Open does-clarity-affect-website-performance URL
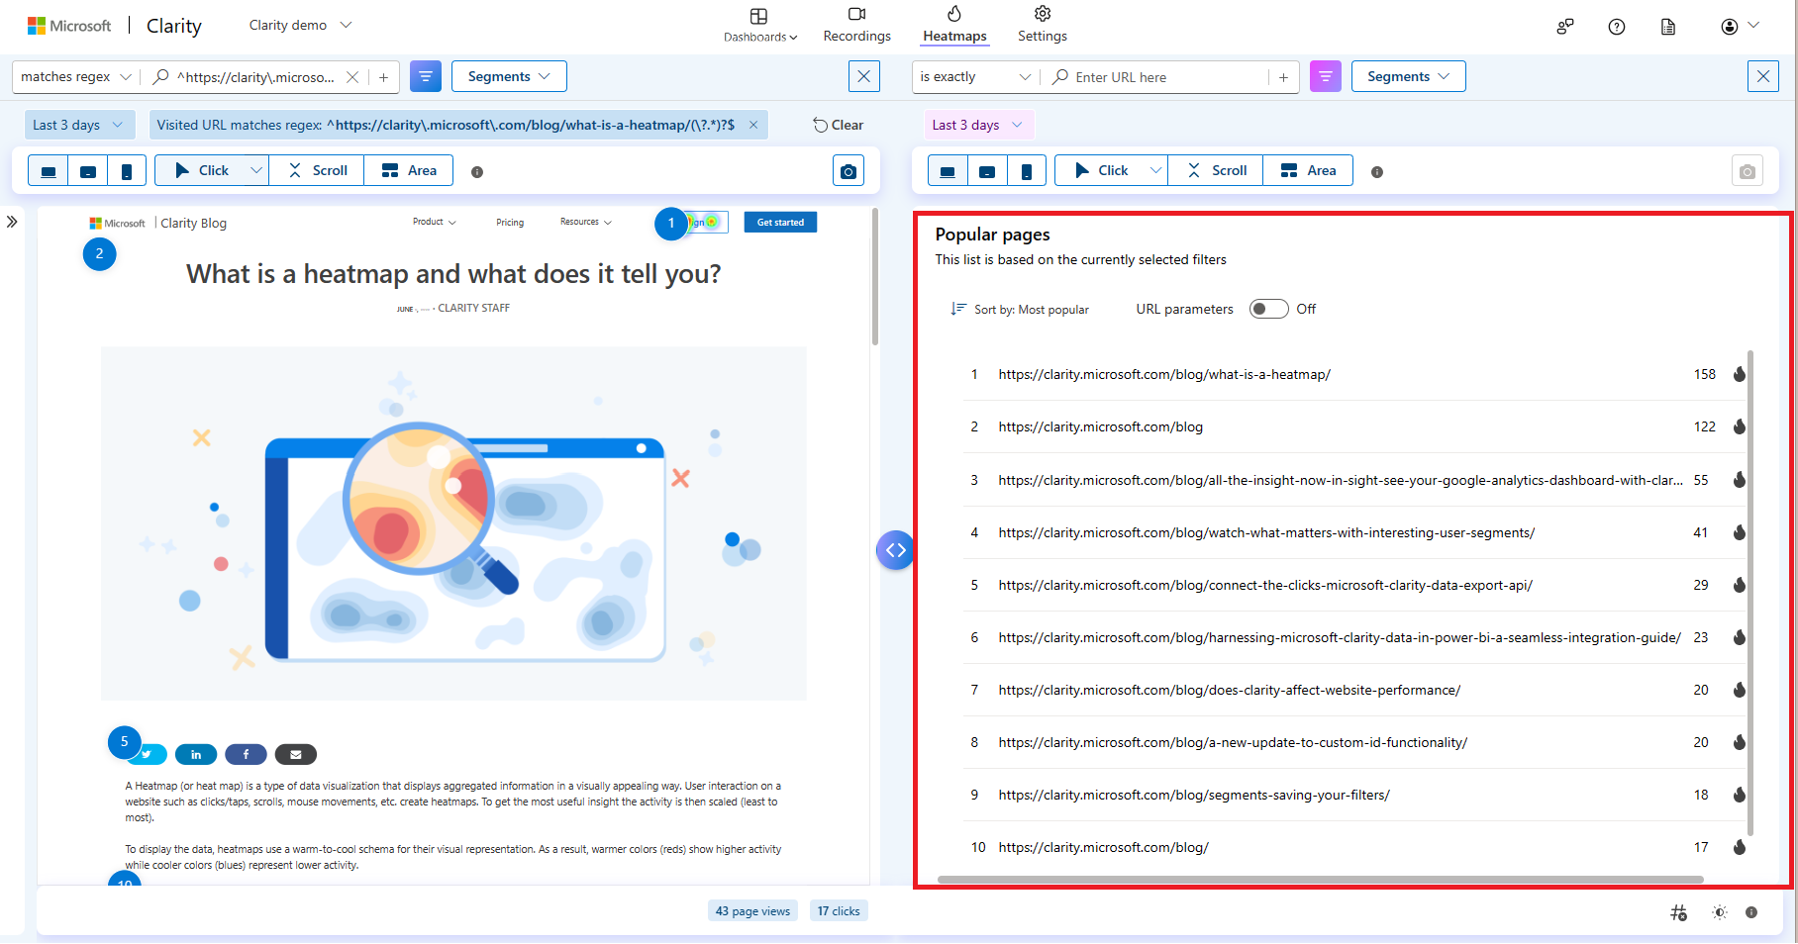Image resolution: width=1798 pixels, height=944 pixels. (1229, 690)
